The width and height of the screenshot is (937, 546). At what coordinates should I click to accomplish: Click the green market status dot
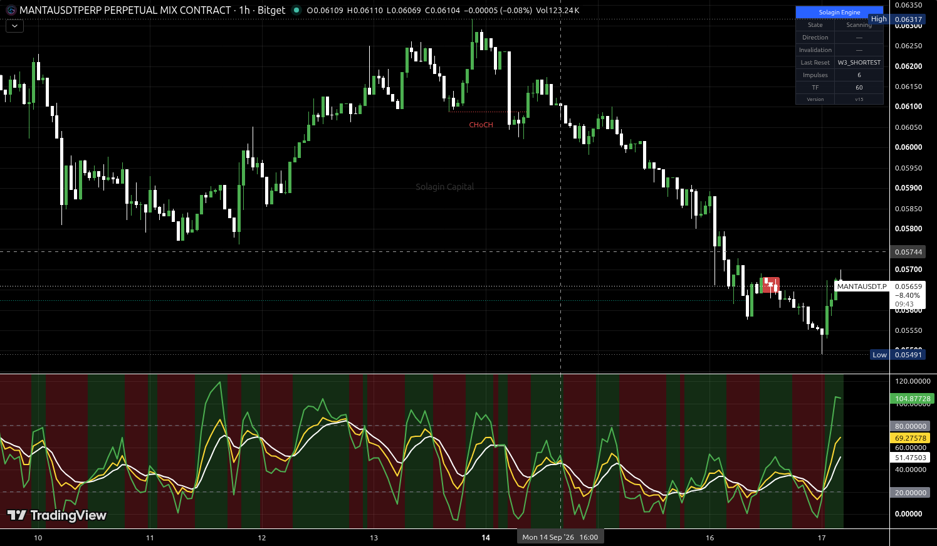(296, 10)
